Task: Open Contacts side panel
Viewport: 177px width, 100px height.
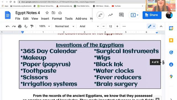Action: (171, 64)
